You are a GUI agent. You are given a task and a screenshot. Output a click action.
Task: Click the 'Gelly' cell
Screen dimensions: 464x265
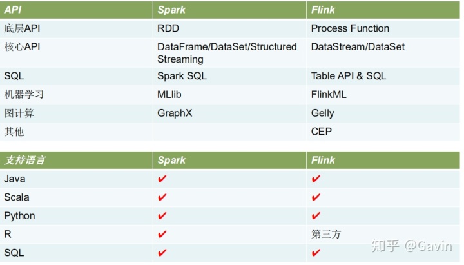pyautogui.click(x=323, y=113)
